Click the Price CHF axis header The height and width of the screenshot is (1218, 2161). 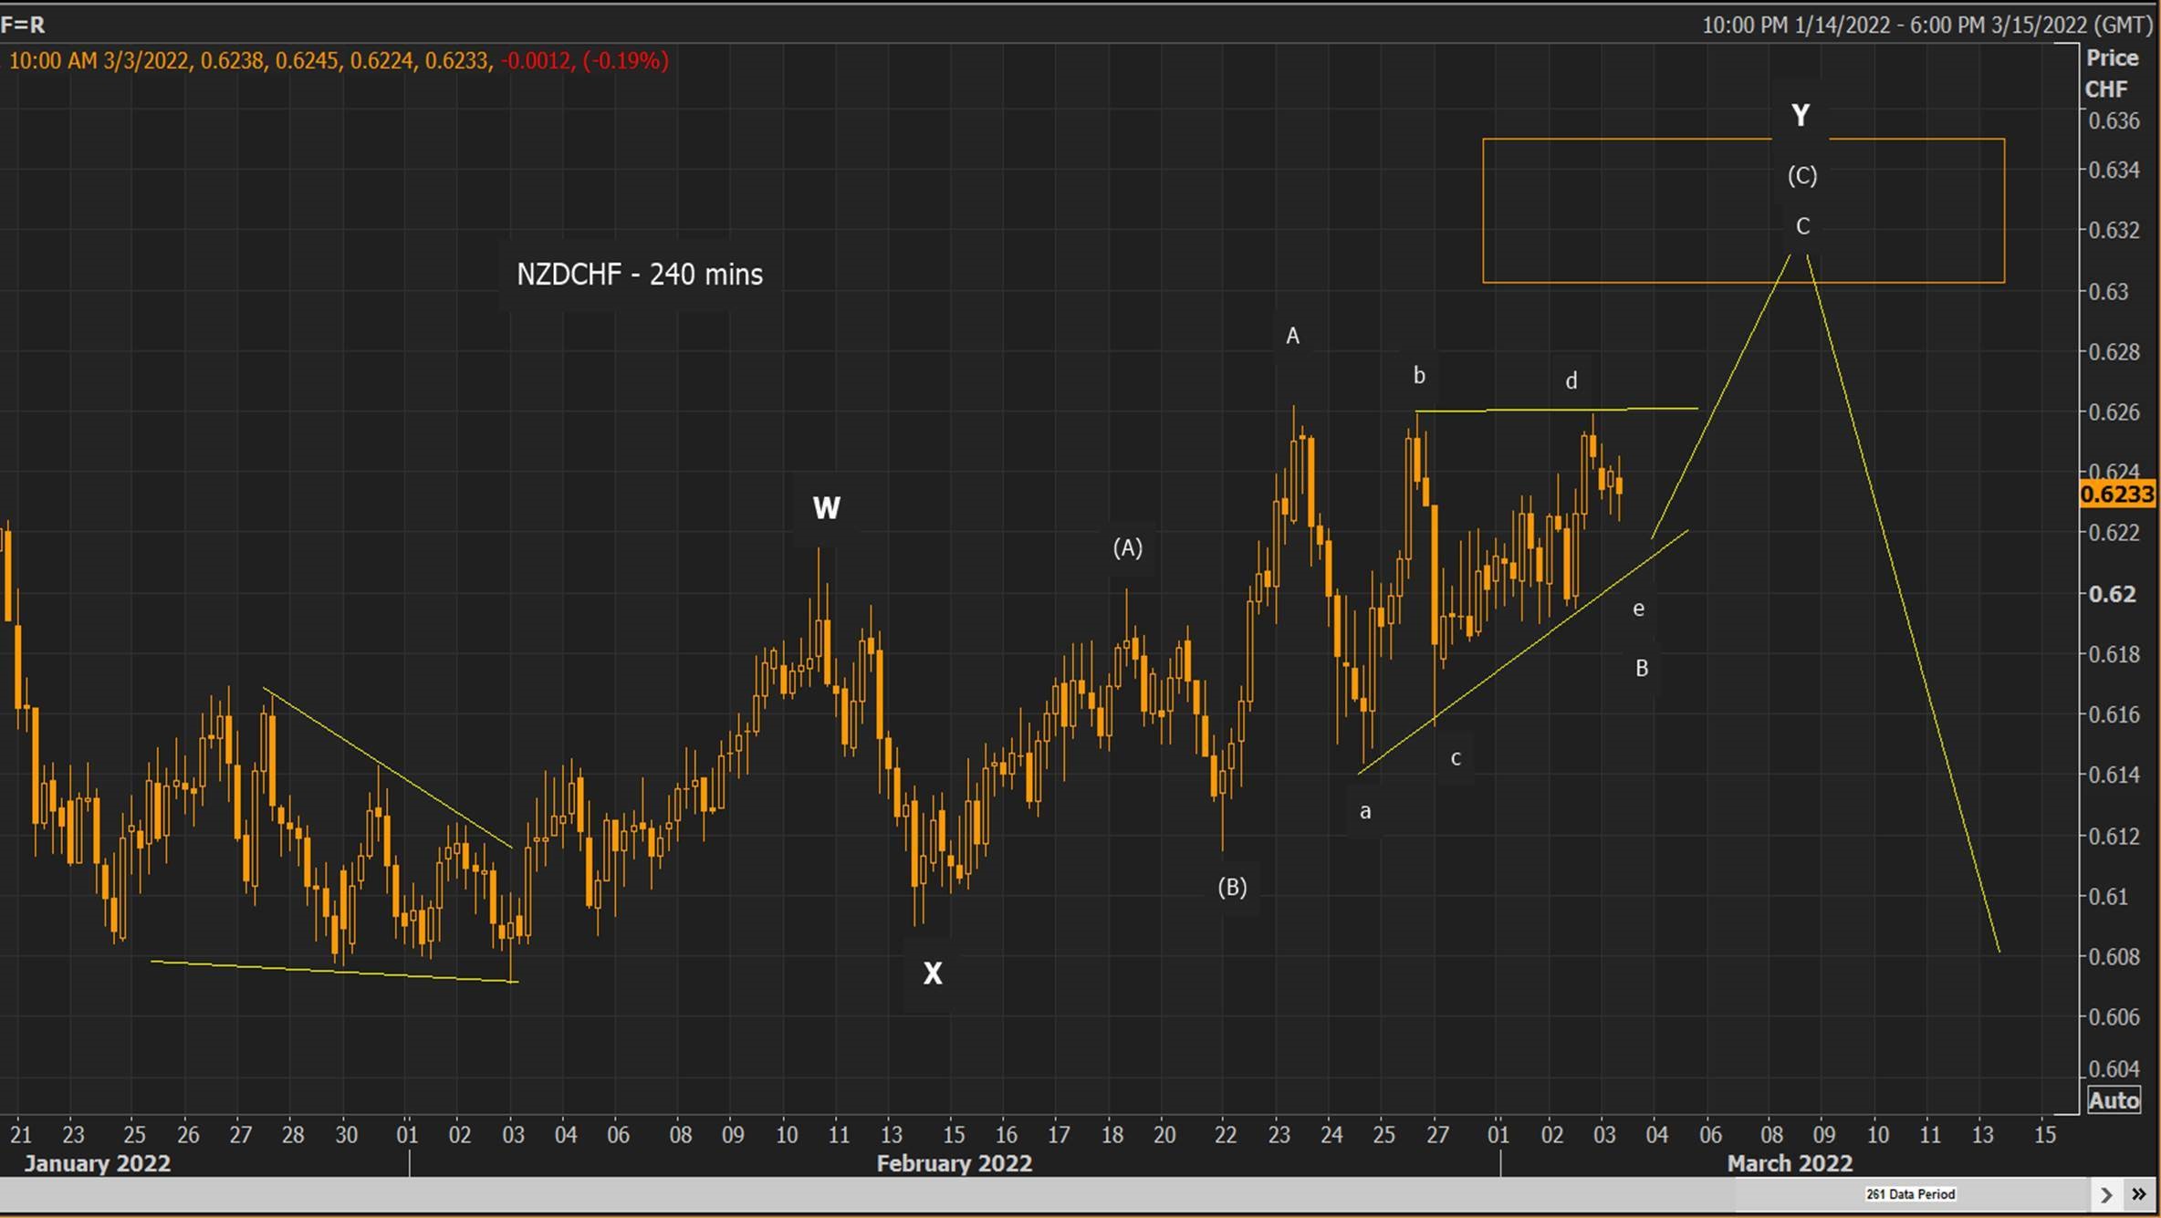[2111, 73]
